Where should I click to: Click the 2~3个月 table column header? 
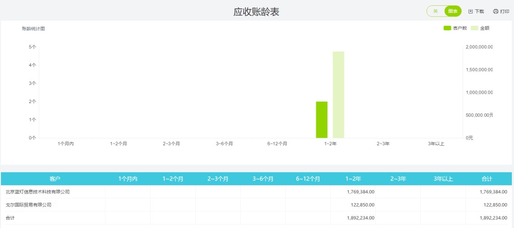pyautogui.click(x=218, y=179)
